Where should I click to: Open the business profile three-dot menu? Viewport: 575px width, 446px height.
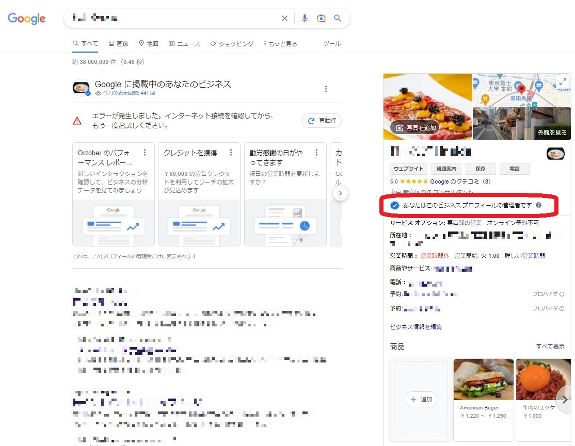pyautogui.click(x=326, y=89)
